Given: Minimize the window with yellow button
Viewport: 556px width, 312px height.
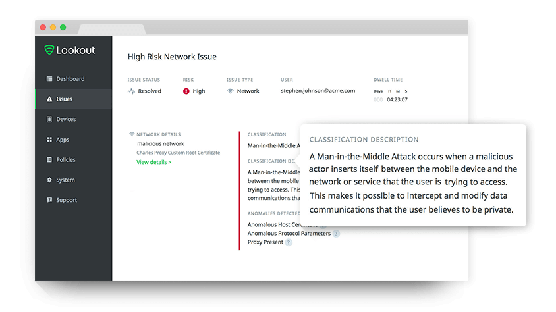Looking at the screenshot, I should (53, 27).
